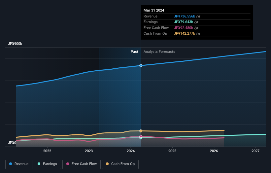The width and height of the screenshot is (271, 173).
Task: Toggle the Revenue legend button
Action: point(19,164)
